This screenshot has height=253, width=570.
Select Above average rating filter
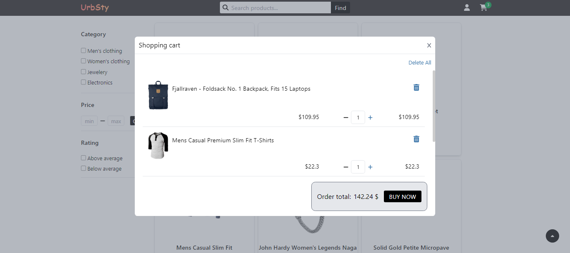(x=83, y=158)
